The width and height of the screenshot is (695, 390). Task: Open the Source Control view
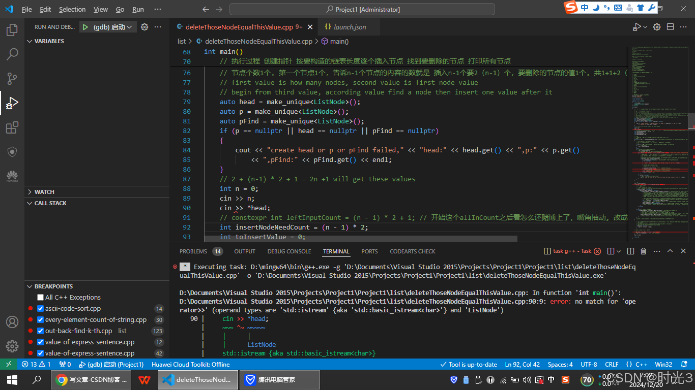point(12,78)
